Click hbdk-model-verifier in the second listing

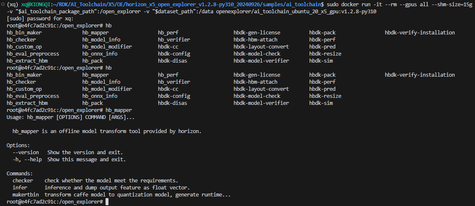click(261, 103)
